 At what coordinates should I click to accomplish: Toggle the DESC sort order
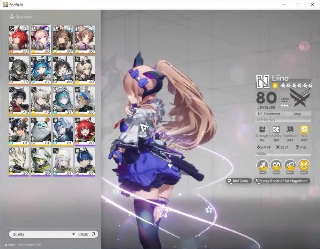point(84,234)
